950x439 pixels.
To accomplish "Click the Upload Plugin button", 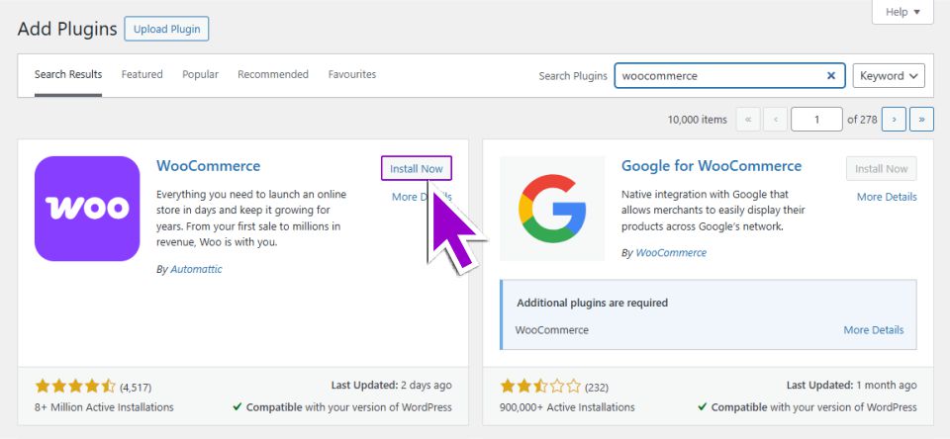I will coord(166,29).
